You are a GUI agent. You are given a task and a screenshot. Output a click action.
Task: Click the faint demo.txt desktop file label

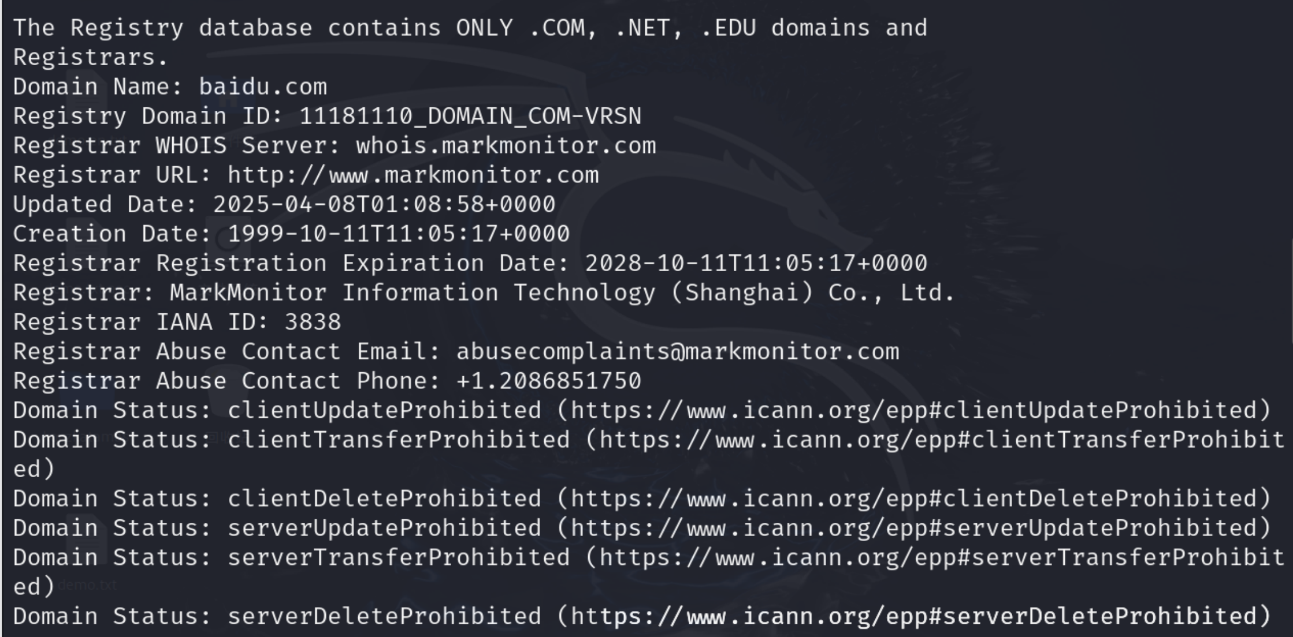tap(87, 585)
